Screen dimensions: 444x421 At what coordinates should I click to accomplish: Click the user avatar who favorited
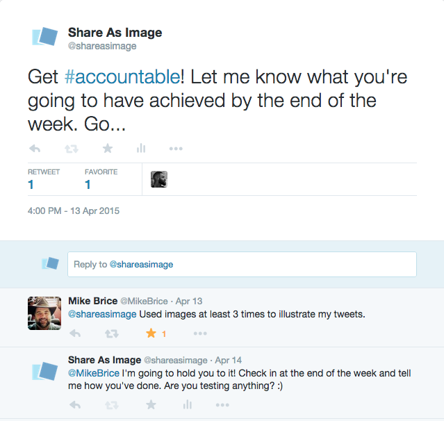[x=159, y=179]
